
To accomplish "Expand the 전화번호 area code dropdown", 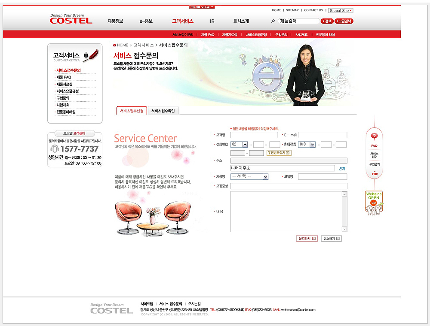I will pos(240,144).
